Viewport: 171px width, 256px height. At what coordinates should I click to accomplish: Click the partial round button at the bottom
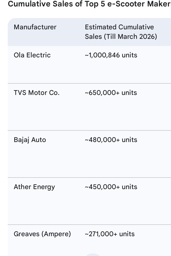click(93, 254)
